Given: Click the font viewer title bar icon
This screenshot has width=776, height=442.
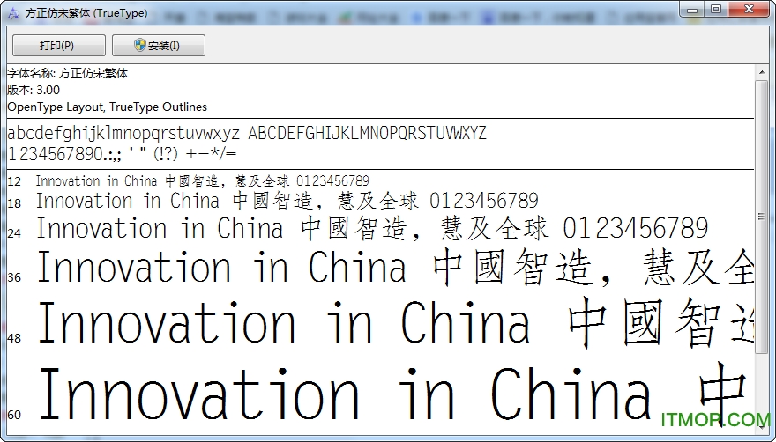Looking at the screenshot, I should tap(13, 13).
